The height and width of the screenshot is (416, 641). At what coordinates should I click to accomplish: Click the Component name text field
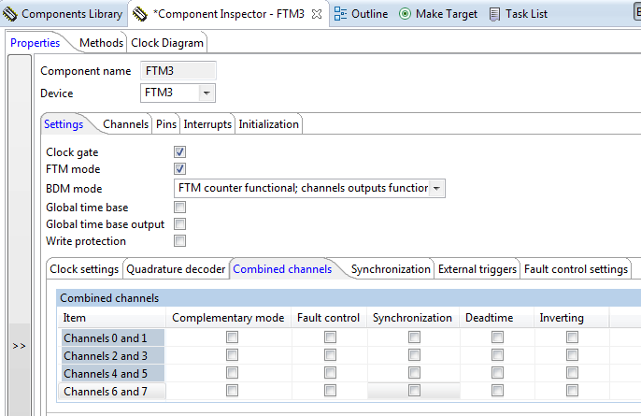click(x=178, y=71)
